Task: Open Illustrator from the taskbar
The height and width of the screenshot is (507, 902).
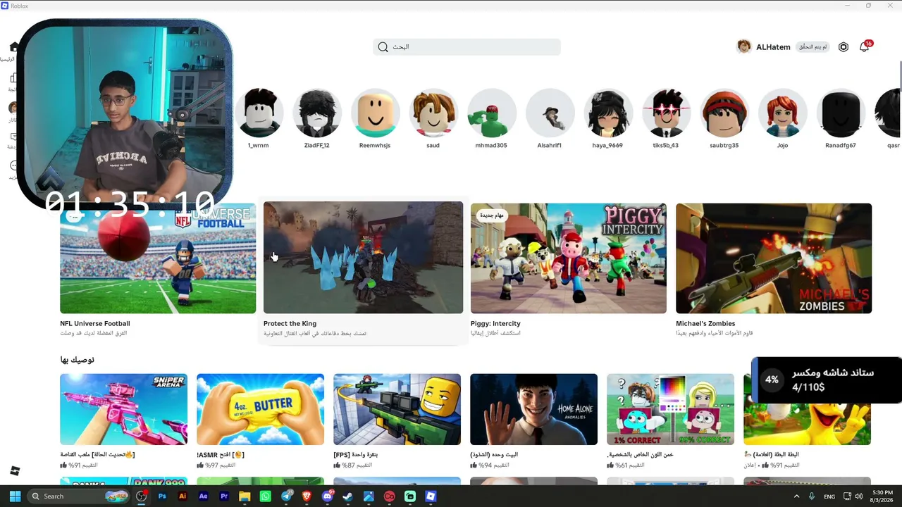Action: click(183, 496)
